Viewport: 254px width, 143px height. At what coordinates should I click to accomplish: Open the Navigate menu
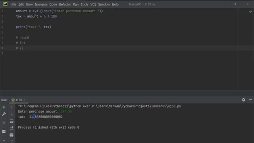pos(41,4)
